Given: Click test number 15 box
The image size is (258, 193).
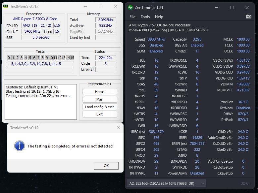Looking at the screenshot, I should click(72, 58).
